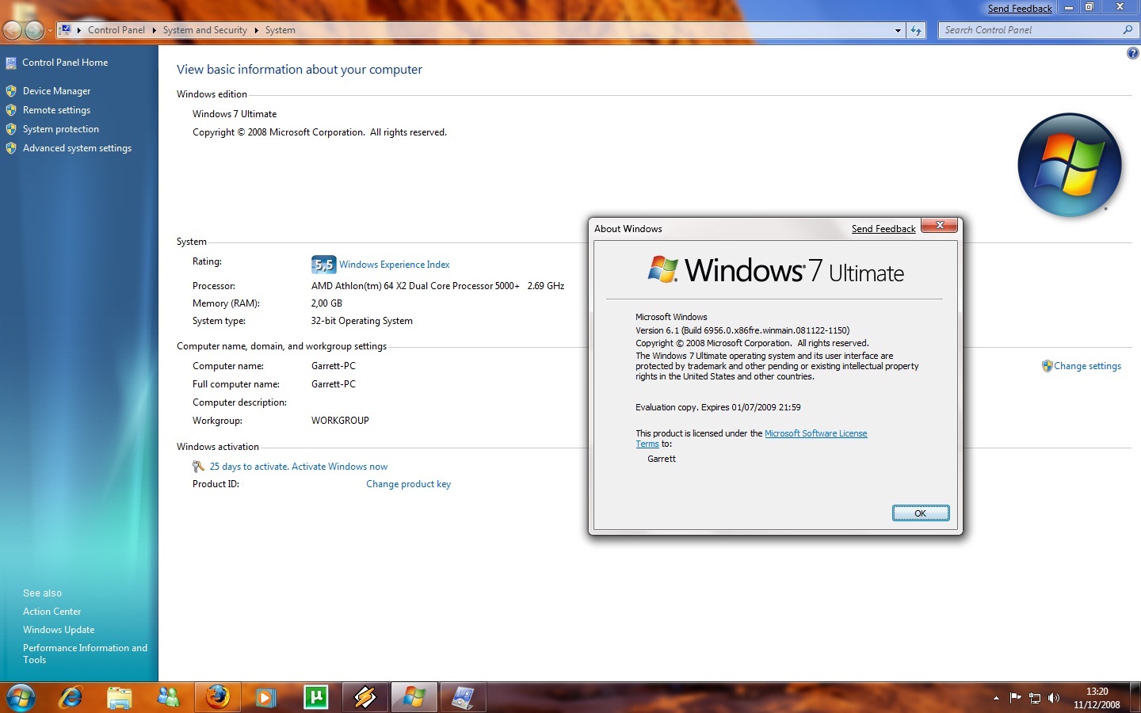This screenshot has height=713, width=1141.
Task: Open Device Manager from the sidebar
Action: click(x=56, y=91)
